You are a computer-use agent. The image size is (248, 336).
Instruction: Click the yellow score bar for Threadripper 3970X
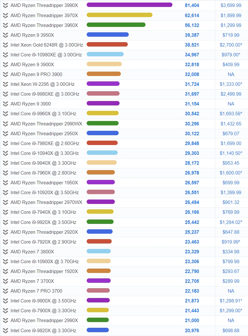pos(120,15)
